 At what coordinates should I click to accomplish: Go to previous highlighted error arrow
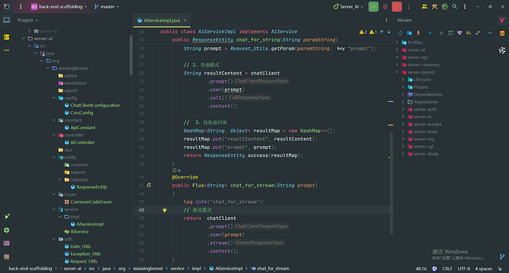point(382,32)
